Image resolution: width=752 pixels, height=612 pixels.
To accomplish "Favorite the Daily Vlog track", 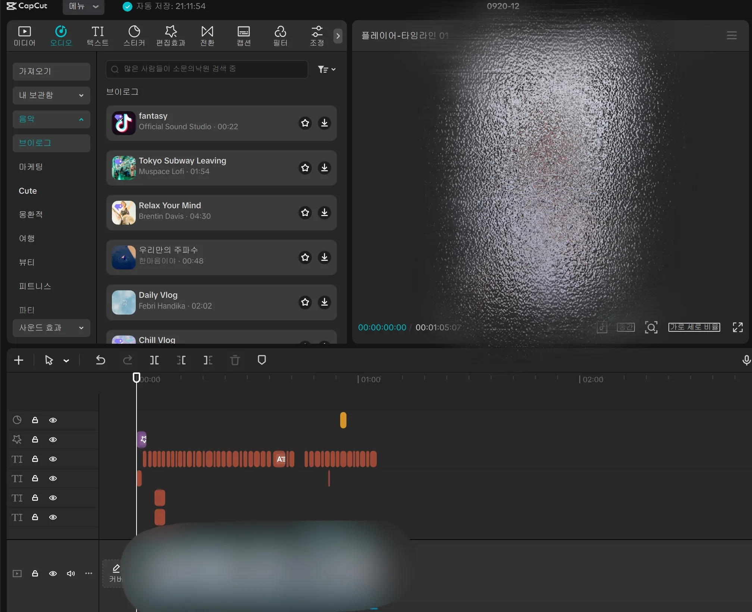I will click(305, 302).
